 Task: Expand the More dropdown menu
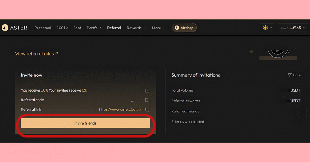(x=159, y=28)
